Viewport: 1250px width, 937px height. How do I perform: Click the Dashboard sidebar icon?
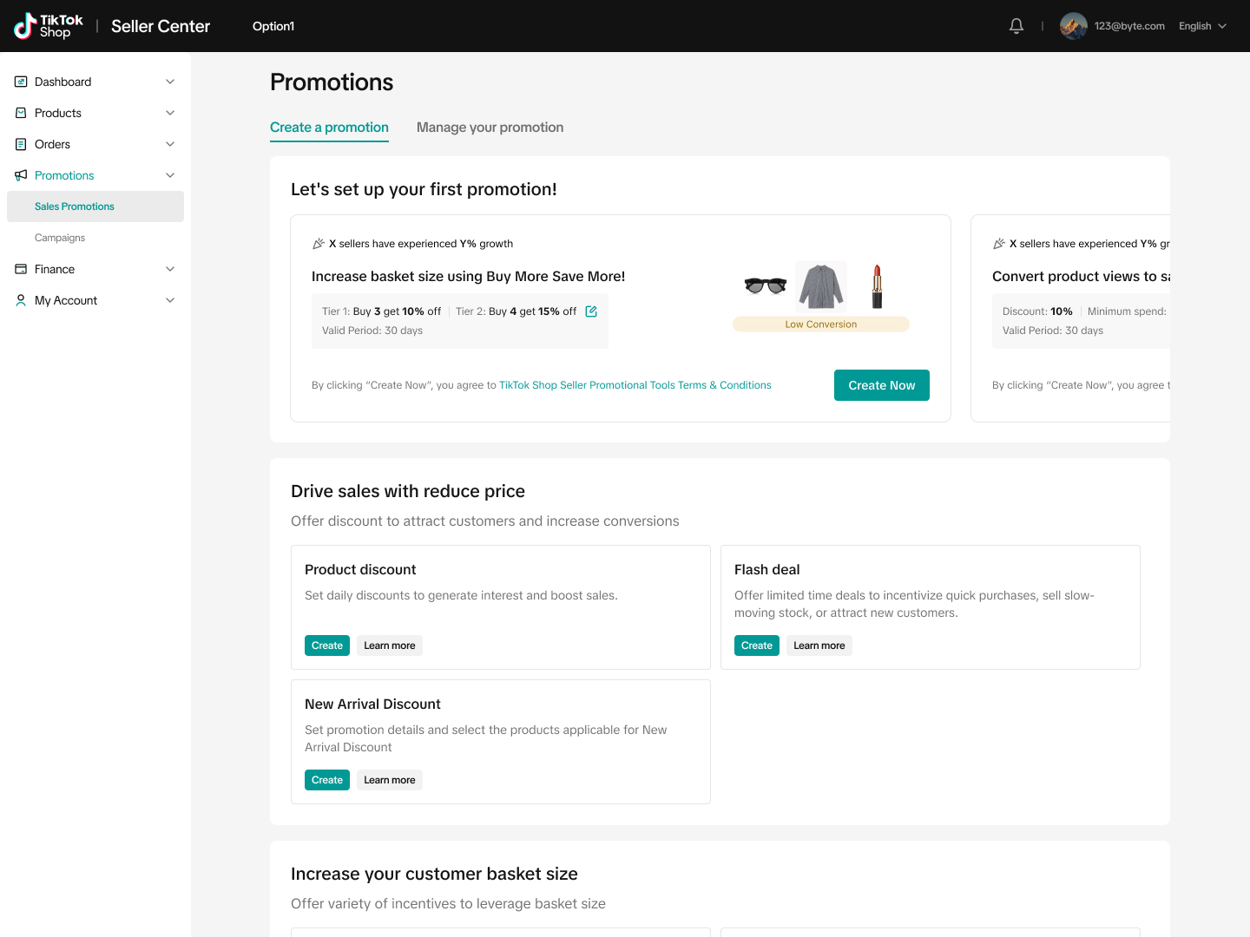pyautogui.click(x=21, y=82)
